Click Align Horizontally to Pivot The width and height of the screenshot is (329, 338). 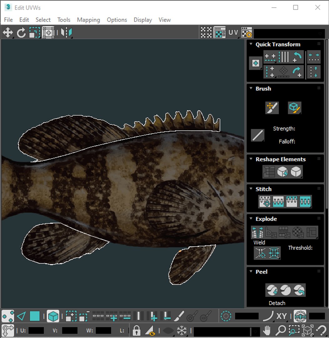270,57
